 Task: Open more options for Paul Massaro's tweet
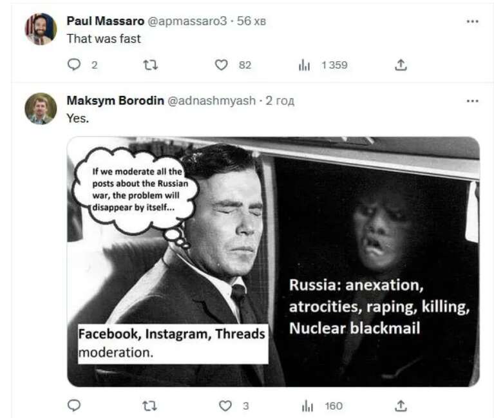tap(472, 21)
